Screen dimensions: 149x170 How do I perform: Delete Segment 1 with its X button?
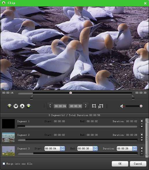coord(141,121)
